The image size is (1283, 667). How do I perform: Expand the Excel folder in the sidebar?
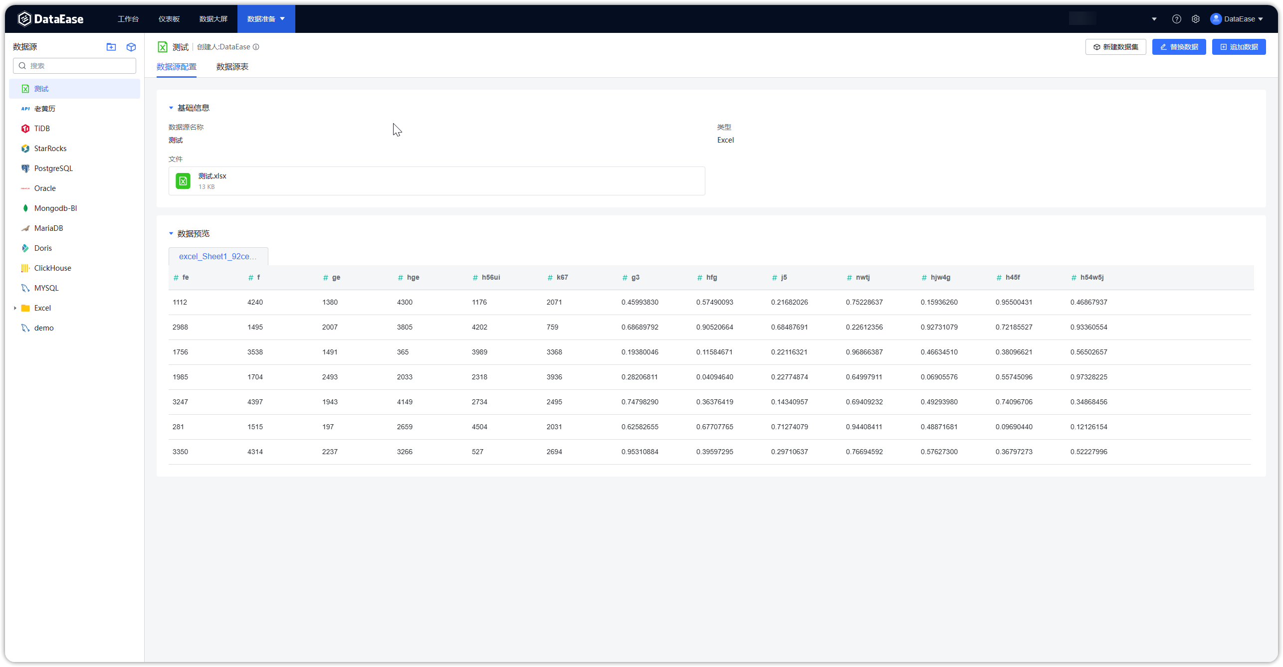[x=15, y=308]
